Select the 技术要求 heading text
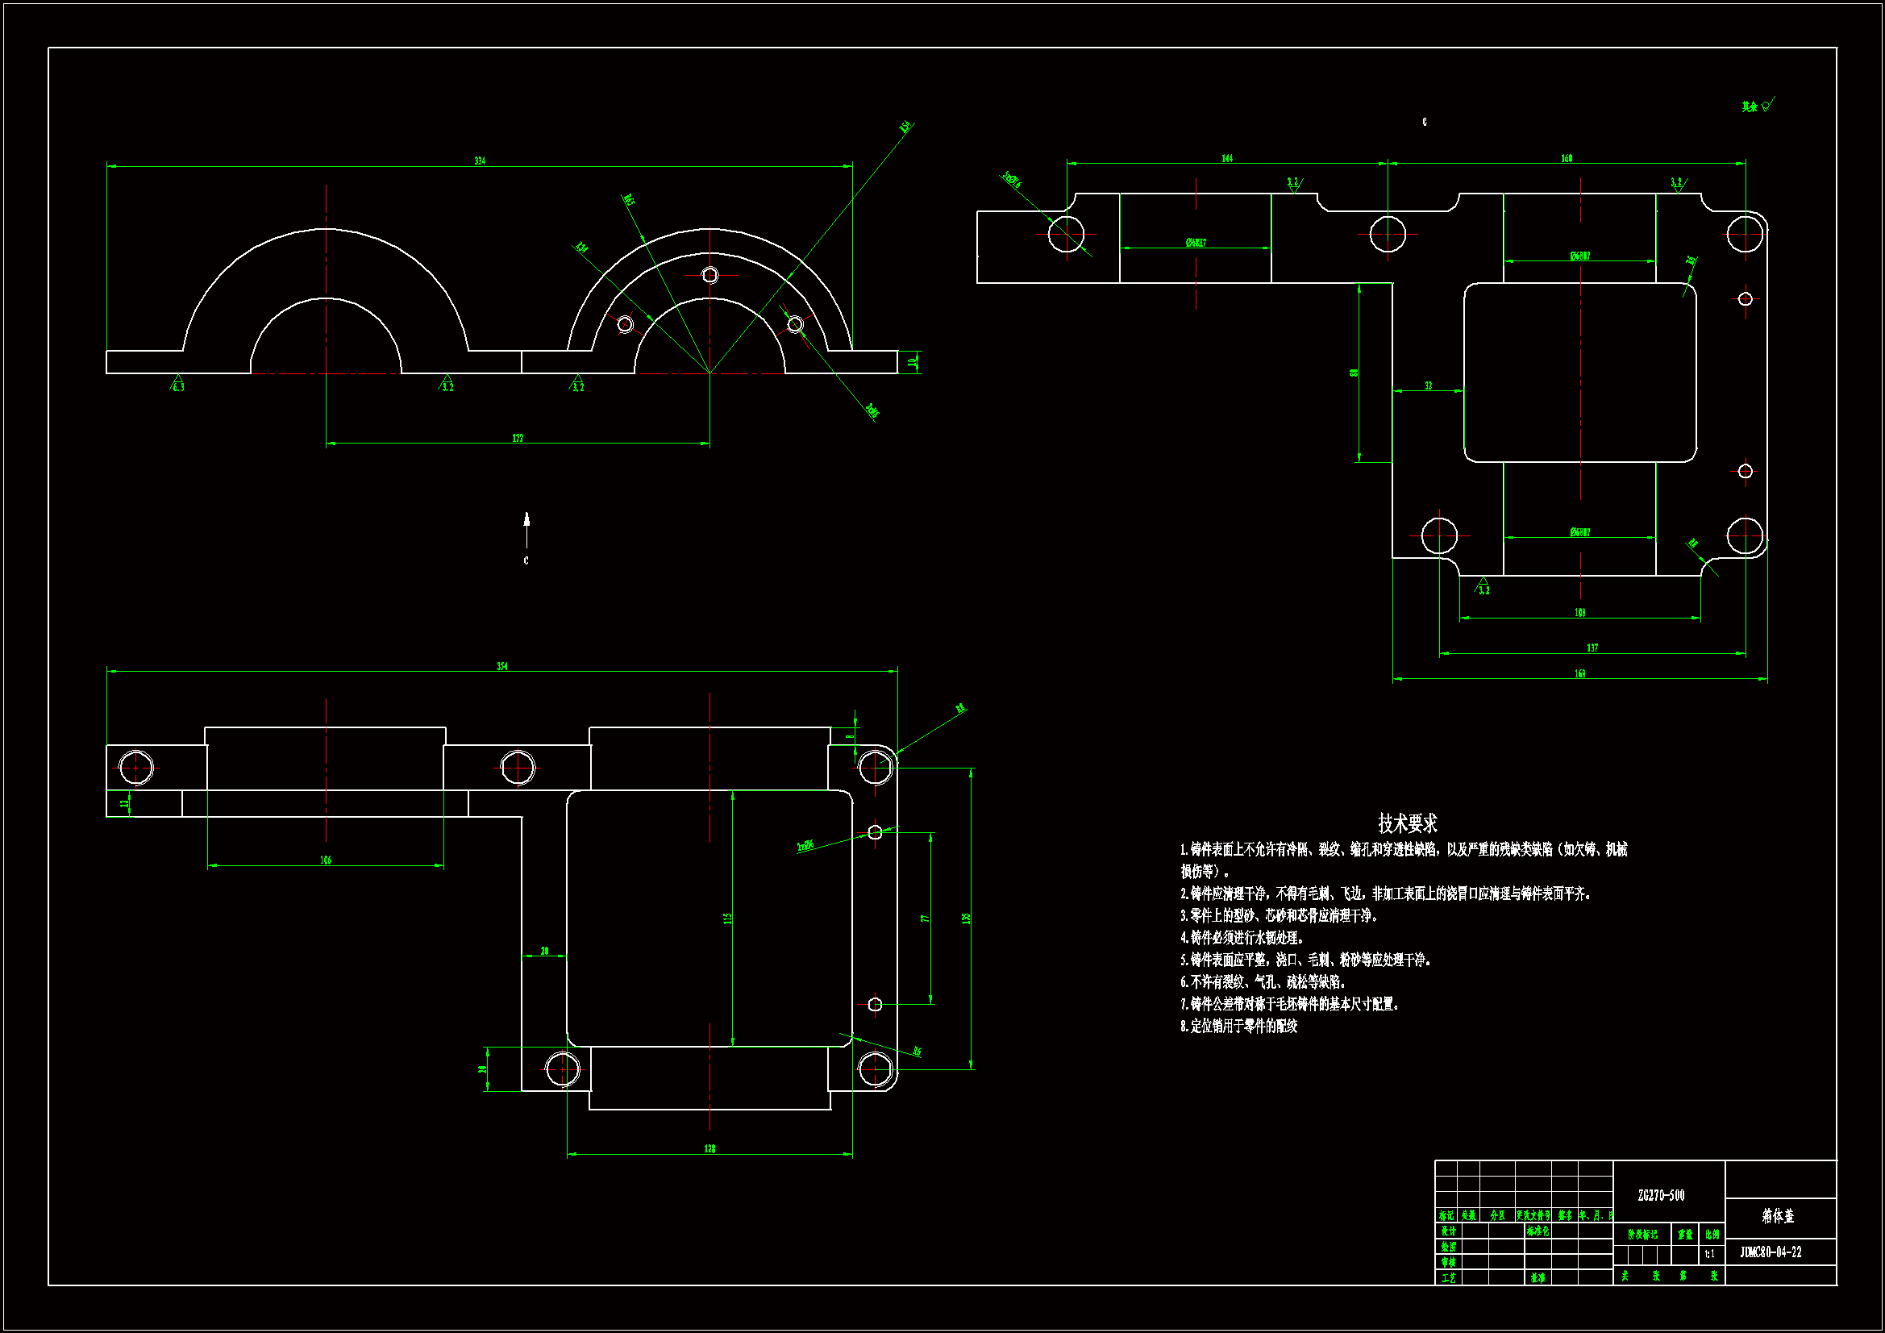Image resolution: width=1885 pixels, height=1333 pixels. [x=1407, y=823]
